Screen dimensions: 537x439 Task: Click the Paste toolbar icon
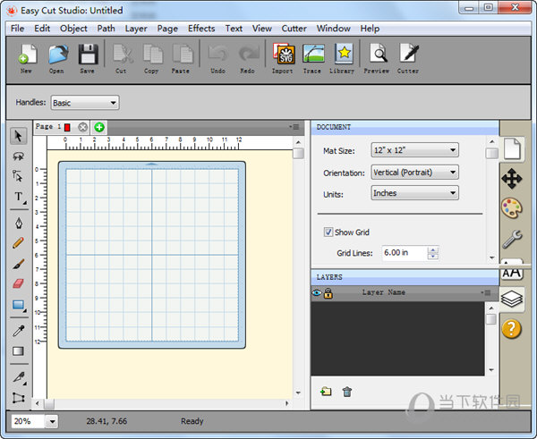pos(183,54)
